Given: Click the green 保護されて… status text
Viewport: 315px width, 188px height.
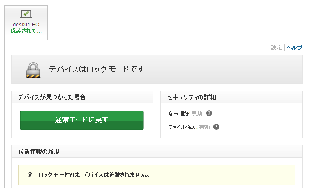Looking at the screenshot, I should tap(26, 31).
